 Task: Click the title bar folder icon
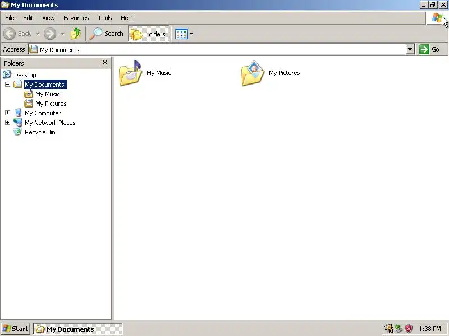[5, 5]
